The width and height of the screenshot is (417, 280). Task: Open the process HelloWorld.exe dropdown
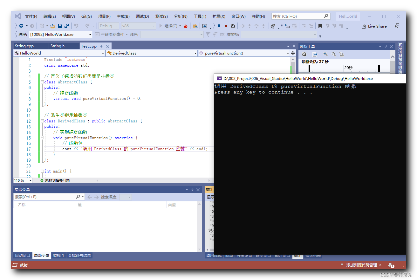point(61,34)
